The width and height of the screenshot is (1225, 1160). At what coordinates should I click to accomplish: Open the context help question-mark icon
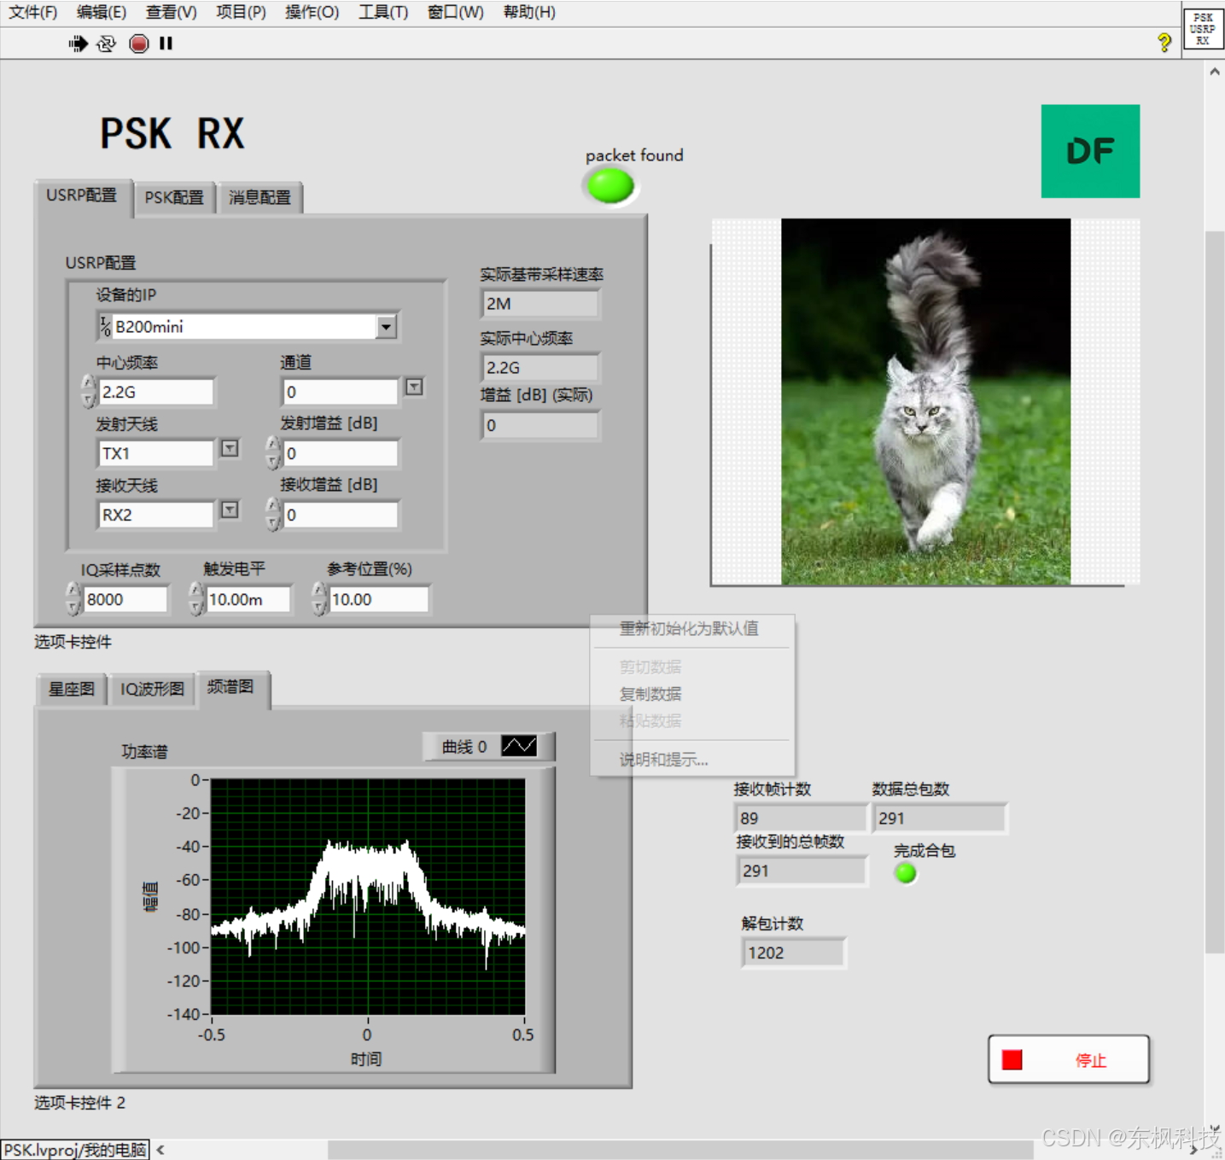1164,43
